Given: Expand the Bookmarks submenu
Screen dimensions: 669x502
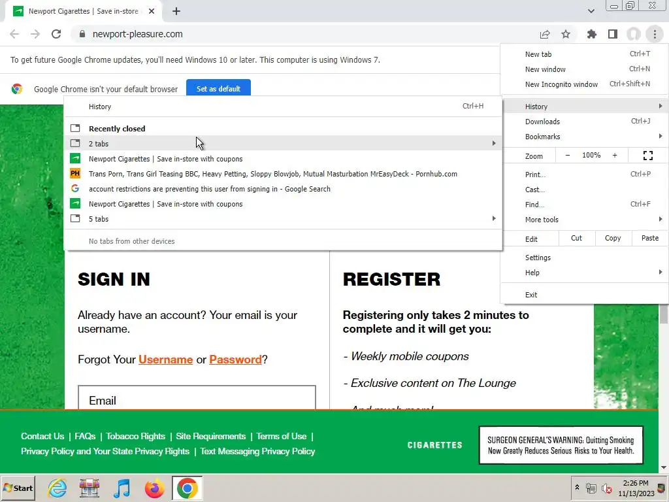Looking at the screenshot, I should [584, 137].
